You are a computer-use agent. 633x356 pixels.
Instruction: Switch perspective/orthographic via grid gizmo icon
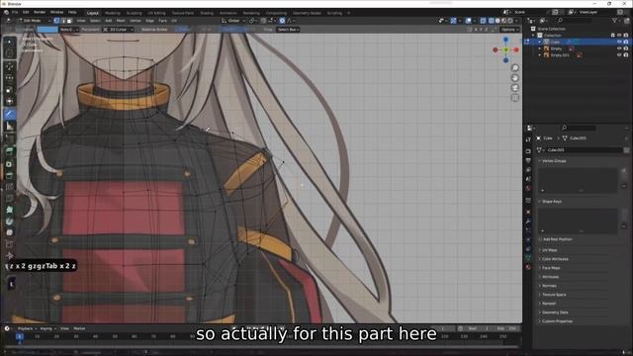514,98
